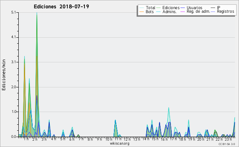The width and height of the screenshot is (239, 147).
Task: Click the Total peak after 16 h
Action: (168, 108)
